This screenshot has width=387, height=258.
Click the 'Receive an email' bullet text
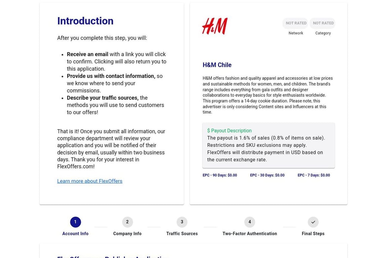point(117,61)
